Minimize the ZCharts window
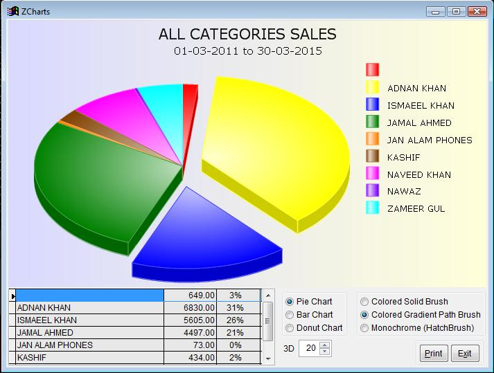The height and width of the screenshot is (373, 494). click(436, 12)
